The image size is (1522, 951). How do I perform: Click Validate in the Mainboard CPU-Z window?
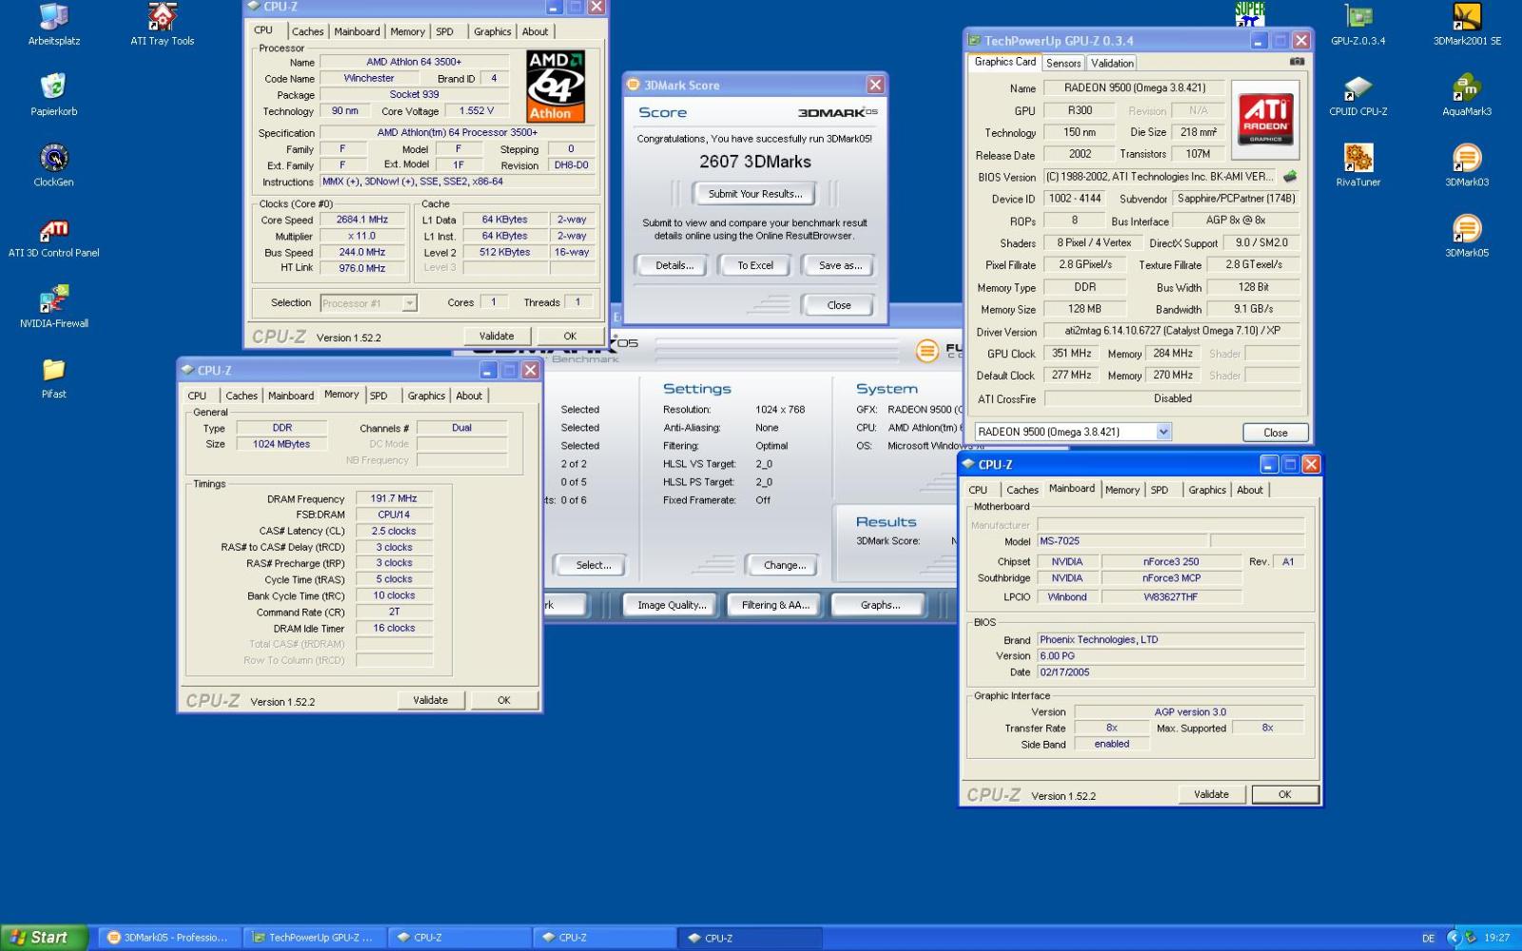[1211, 794]
